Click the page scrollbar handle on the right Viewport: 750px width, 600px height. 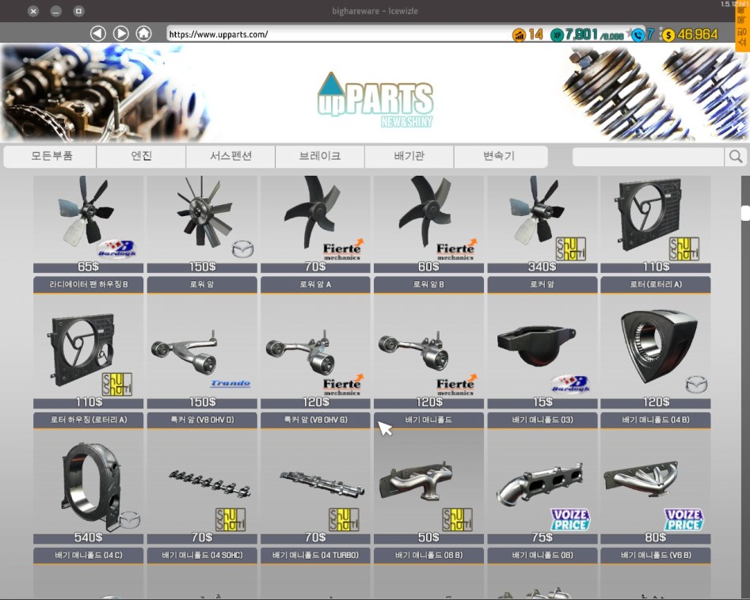coord(745,213)
